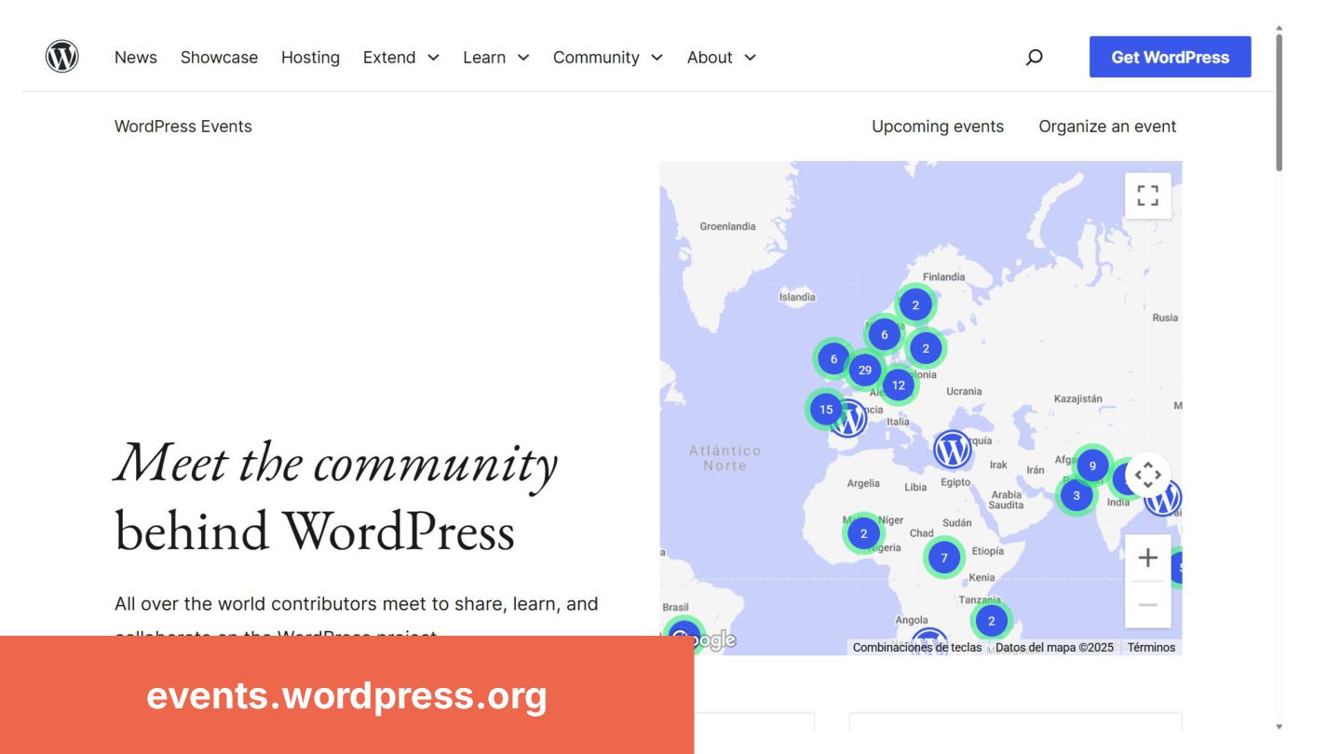Open the Hosting page

click(310, 57)
